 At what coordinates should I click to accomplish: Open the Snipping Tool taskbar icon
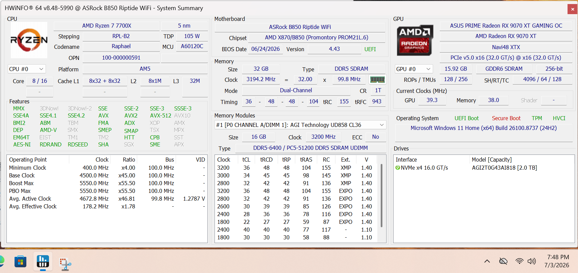coord(65,264)
